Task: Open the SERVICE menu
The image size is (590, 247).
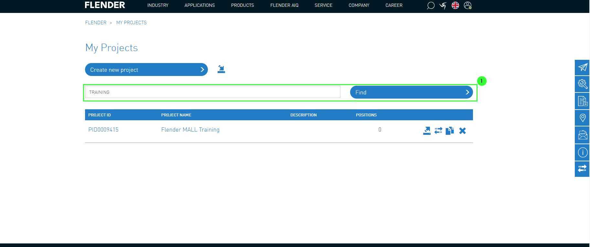Action: pyautogui.click(x=323, y=5)
